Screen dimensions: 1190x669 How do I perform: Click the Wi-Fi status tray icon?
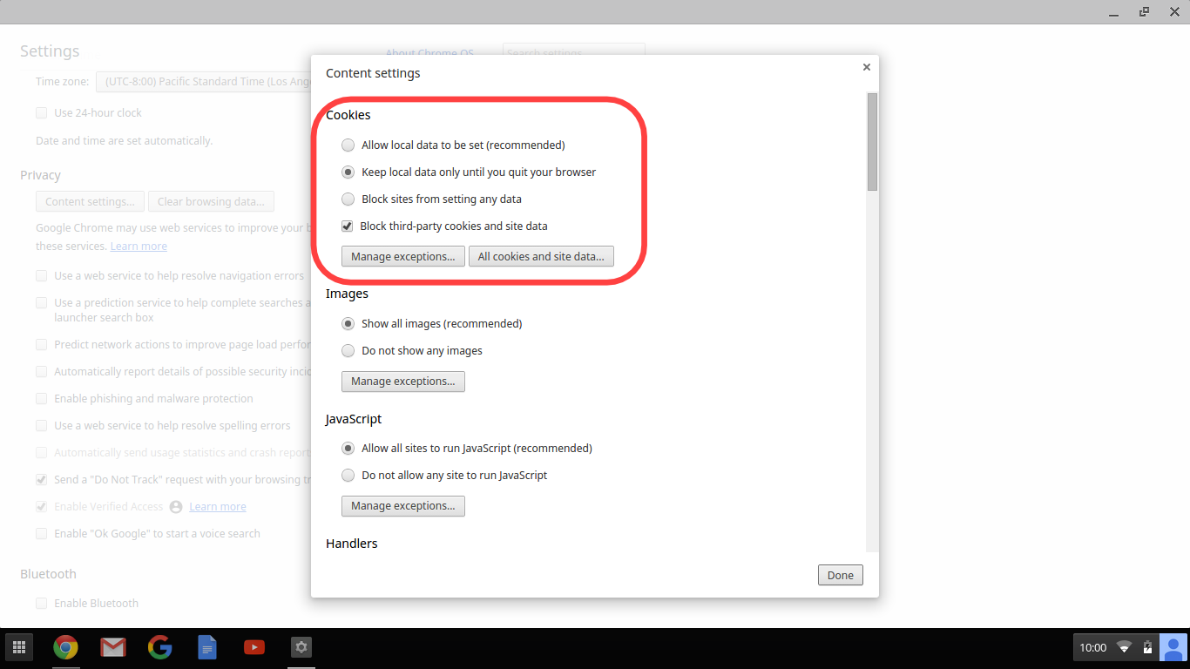[x=1125, y=647]
